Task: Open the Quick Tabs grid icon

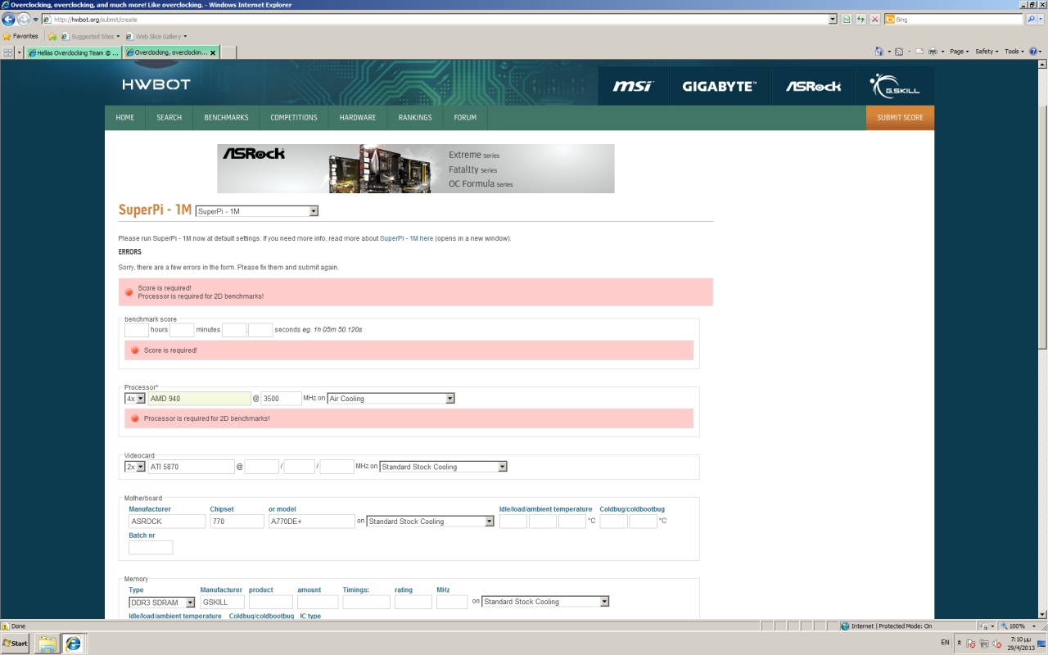Action: point(7,52)
